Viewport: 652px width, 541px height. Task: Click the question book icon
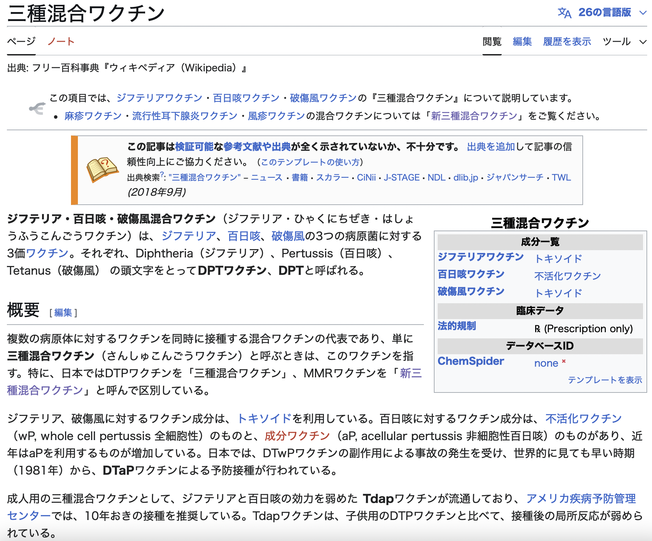(102, 170)
